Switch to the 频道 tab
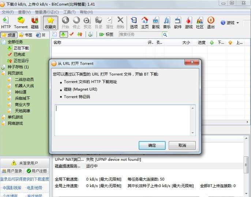251x197 pixels. 9,35
